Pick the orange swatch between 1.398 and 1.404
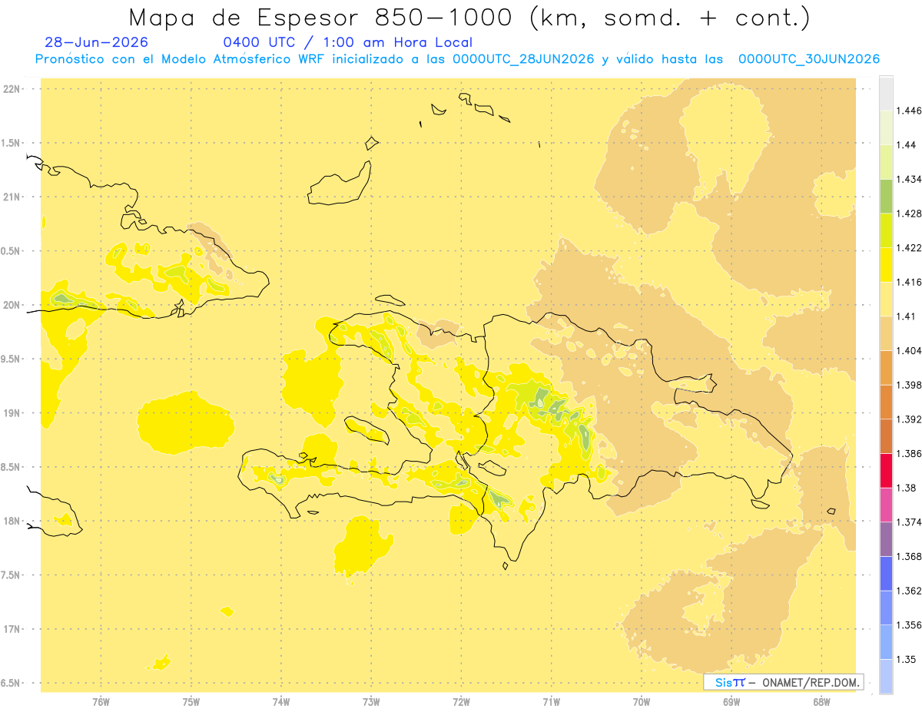This screenshot has width=922, height=712. click(886, 367)
